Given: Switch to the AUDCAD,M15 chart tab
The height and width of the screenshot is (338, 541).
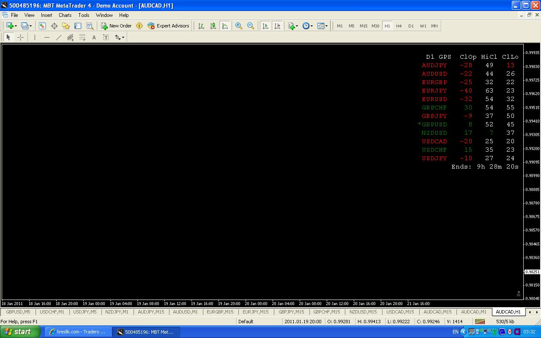Looking at the screenshot, I should [437, 312].
